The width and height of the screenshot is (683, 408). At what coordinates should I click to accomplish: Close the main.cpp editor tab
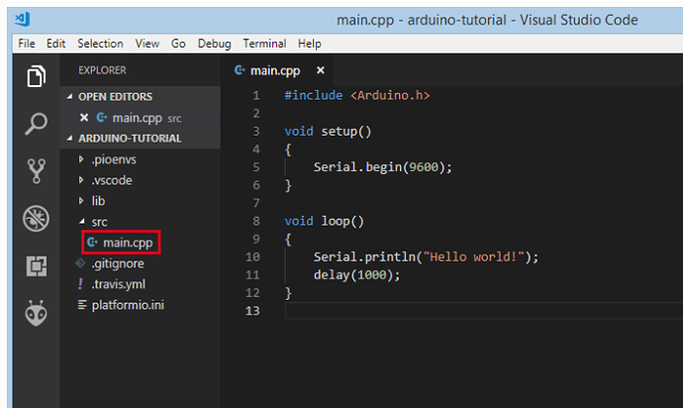321,70
